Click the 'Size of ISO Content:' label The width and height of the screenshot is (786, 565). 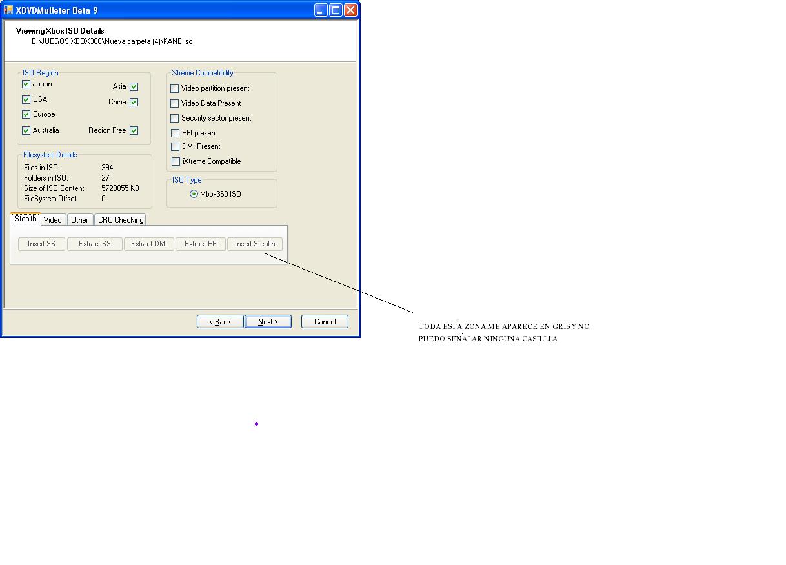(55, 188)
